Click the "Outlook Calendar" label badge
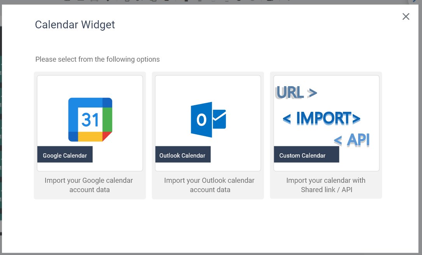This screenshot has height=255, width=422. 183,155
